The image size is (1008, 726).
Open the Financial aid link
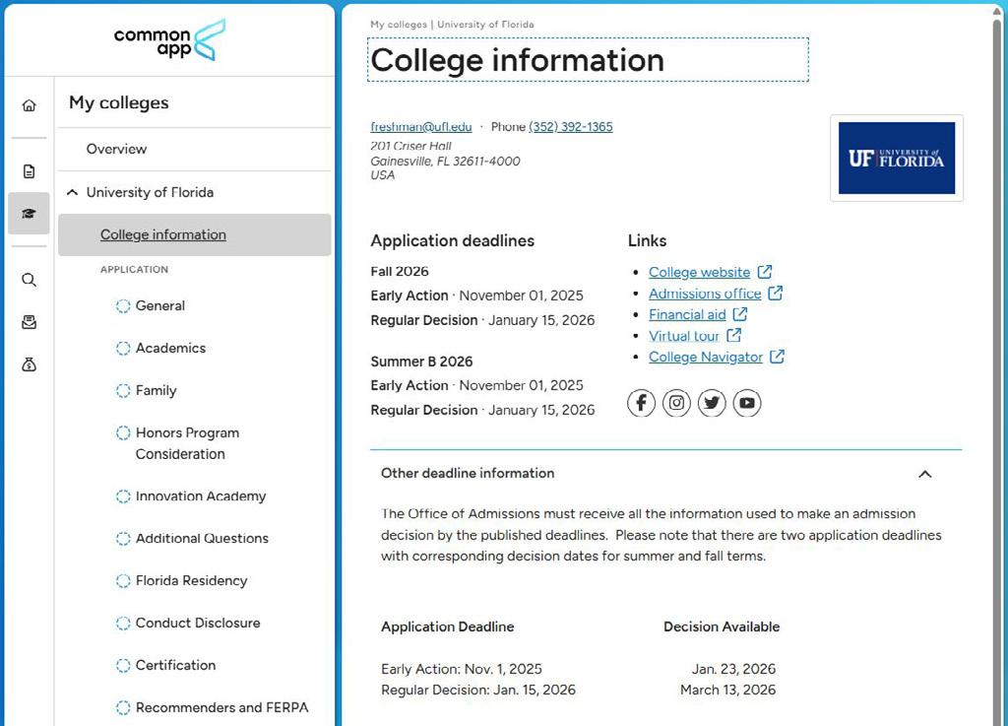point(686,314)
